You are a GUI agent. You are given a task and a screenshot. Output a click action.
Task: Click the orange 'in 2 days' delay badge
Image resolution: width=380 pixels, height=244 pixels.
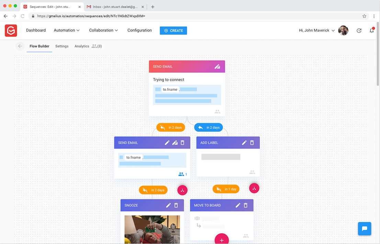click(x=171, y=127)
